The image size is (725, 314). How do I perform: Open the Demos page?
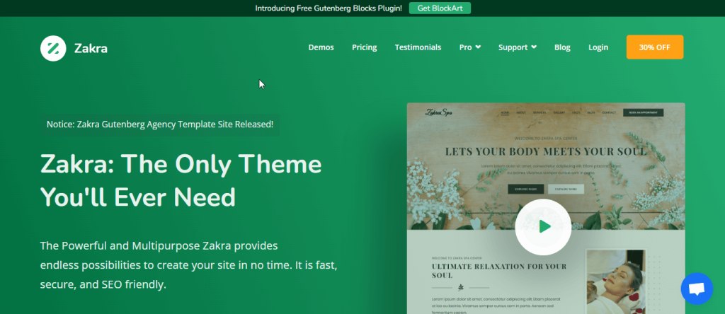pyautogui.click(x=321, y=47)
